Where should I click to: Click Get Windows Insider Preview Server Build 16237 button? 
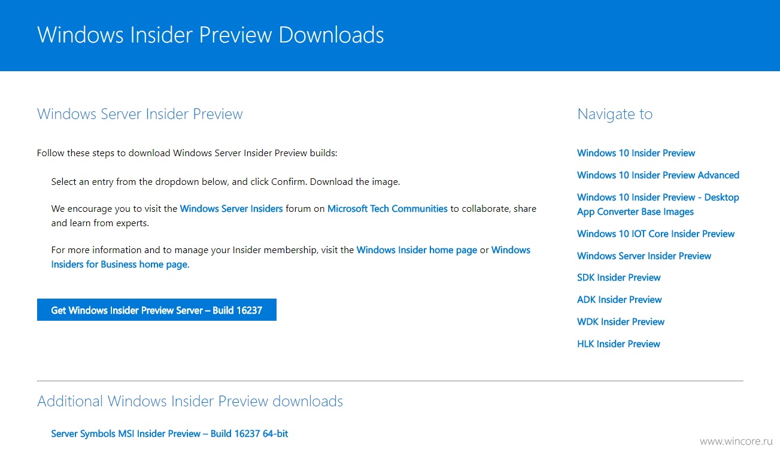157,310
